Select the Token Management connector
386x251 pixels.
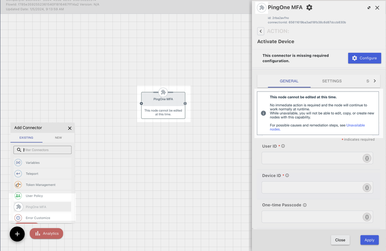[42, 185]
